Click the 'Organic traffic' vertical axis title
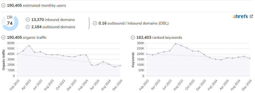The image size is (255, 93). click(x=3, y=60)
